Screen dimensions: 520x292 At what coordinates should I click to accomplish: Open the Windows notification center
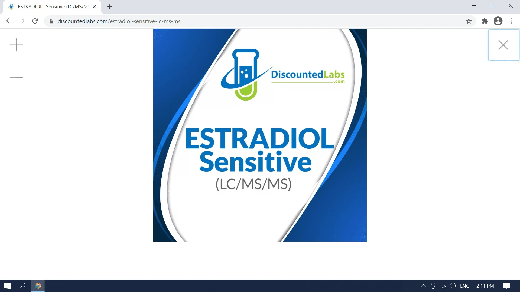tap(506, 286)
